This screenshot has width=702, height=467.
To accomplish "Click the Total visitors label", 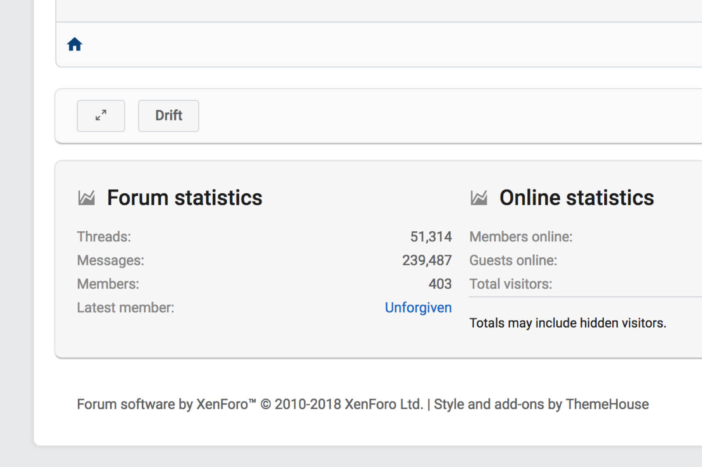I will pyautogui.click(x=511, y=284).
